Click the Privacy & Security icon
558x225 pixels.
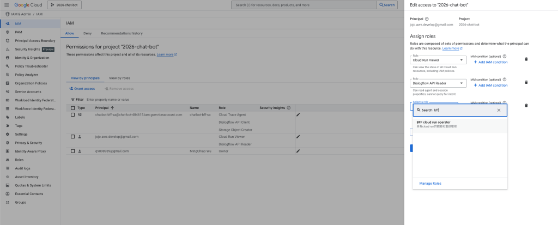8,143
